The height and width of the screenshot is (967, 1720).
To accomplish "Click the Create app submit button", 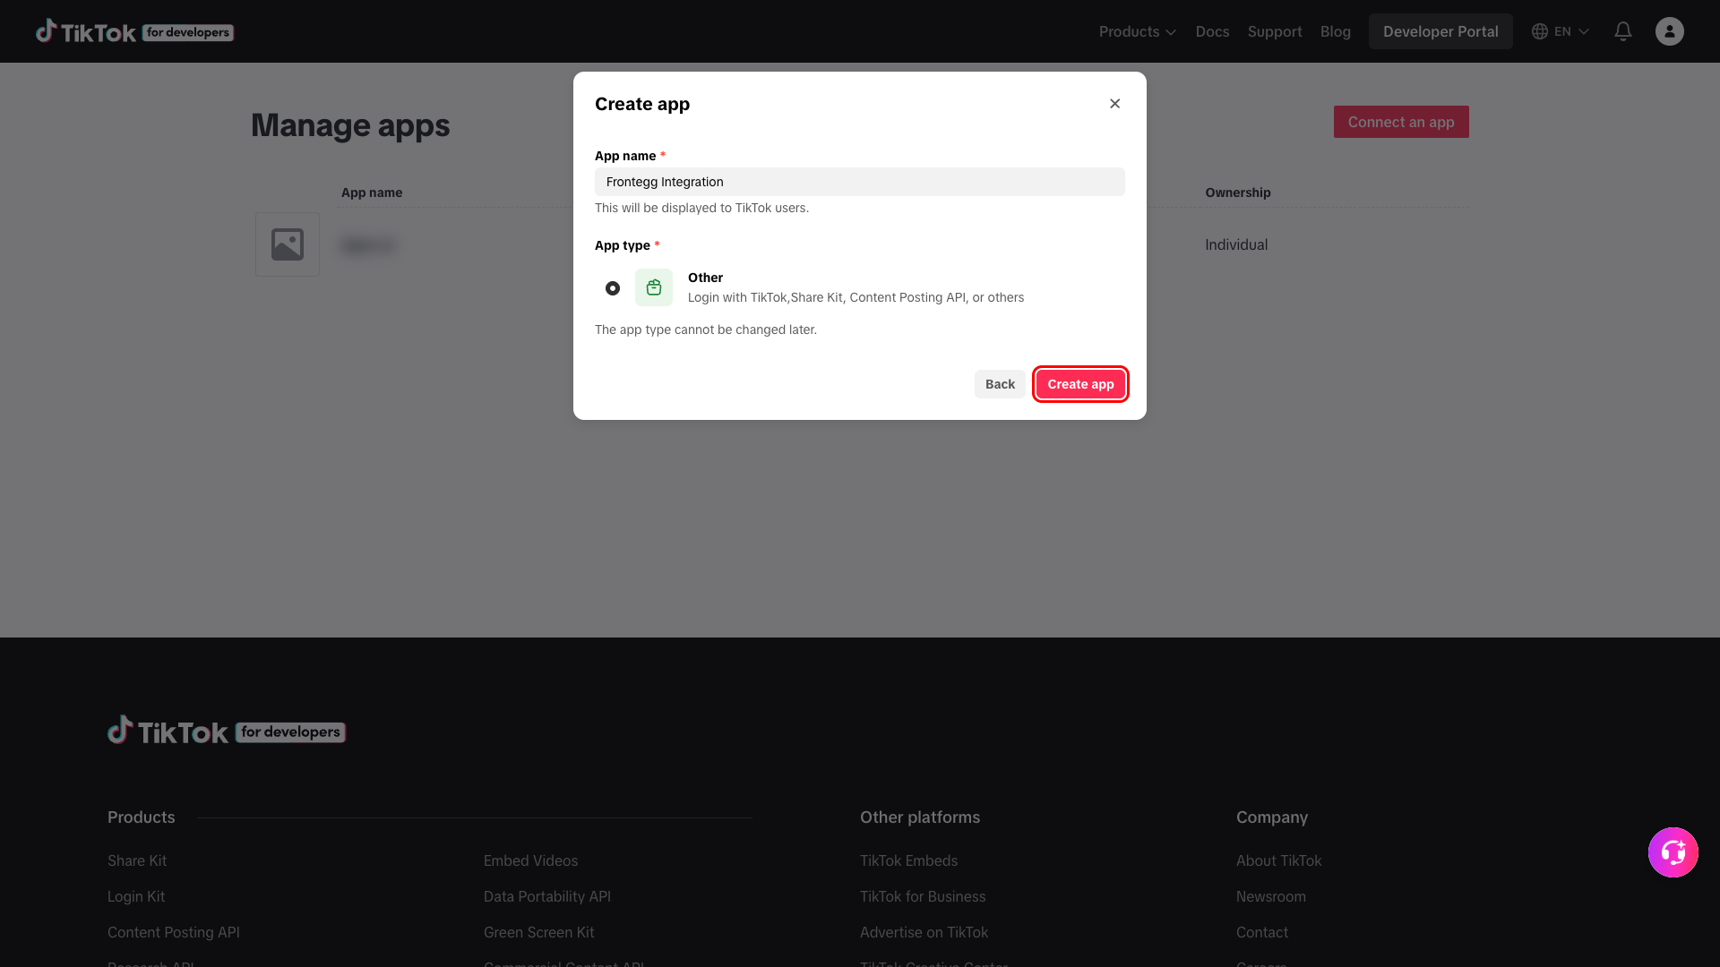I will click(x=1080, y=384).
